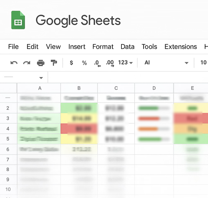Select cell C2 in row 2
The image size is (208, 198).
(116, 108)
